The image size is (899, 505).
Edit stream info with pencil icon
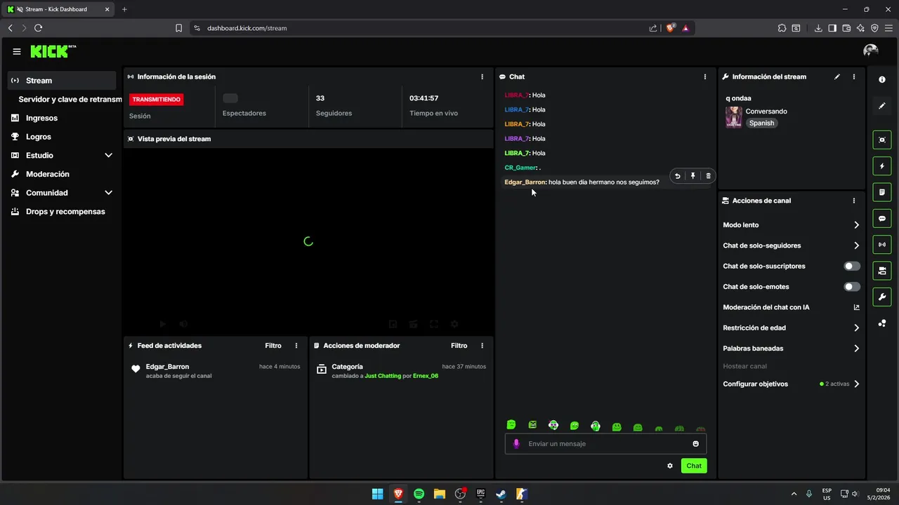coord(837,76)
